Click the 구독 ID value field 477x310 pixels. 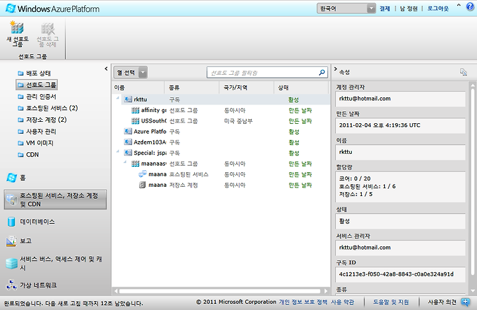(400, 275)
